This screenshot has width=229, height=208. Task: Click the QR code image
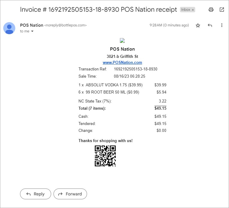pyautogui.click(x=105, y=156)
